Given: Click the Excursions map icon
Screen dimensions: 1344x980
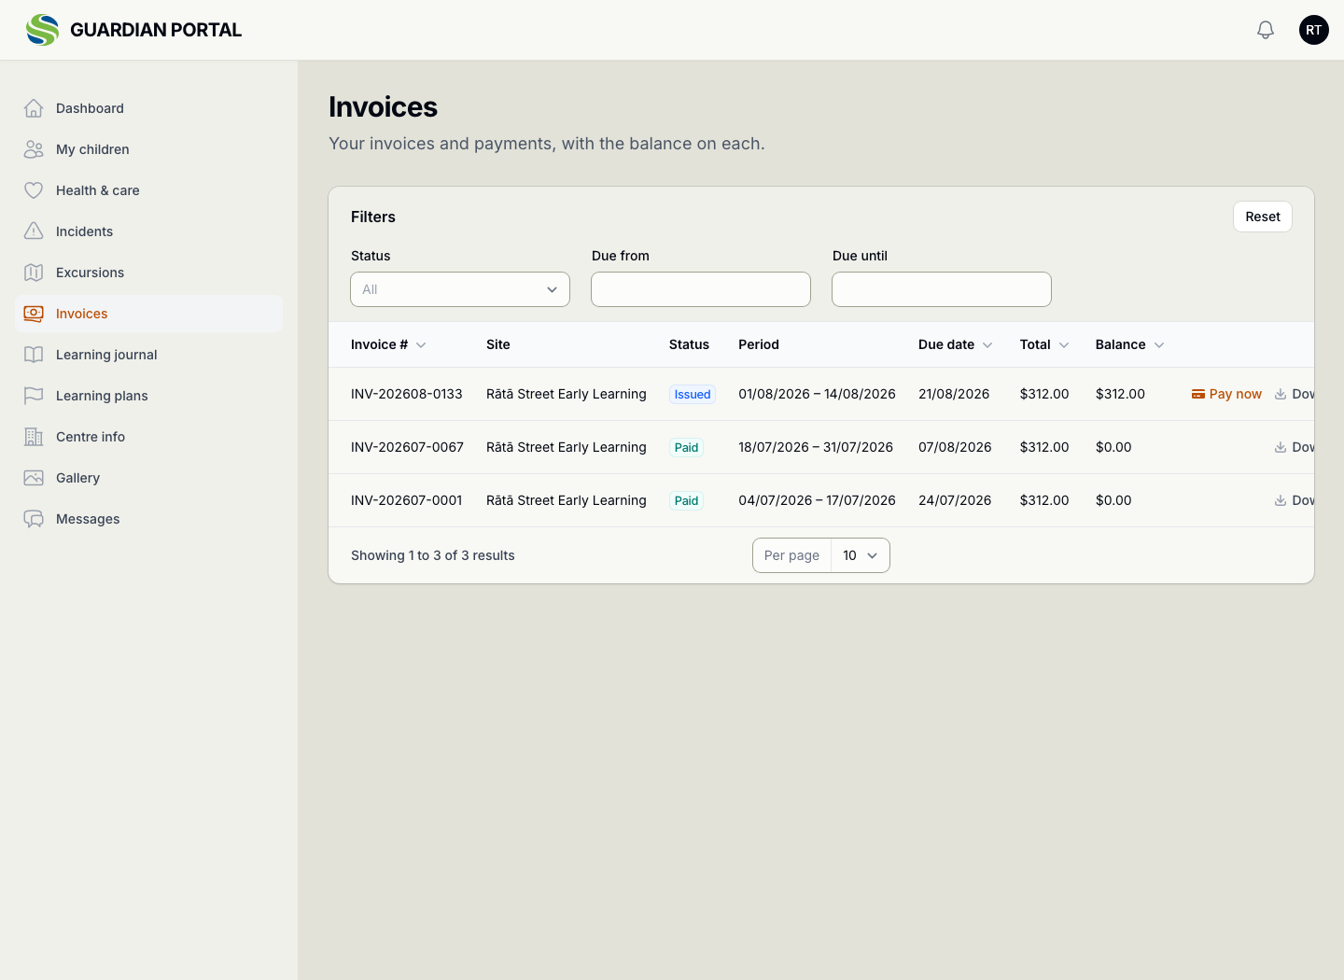Looking at the screenshot, I should [x=34, y=273].
